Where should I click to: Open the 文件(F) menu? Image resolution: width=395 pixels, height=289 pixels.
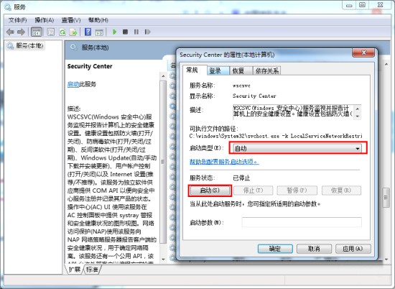click(18, 20)
